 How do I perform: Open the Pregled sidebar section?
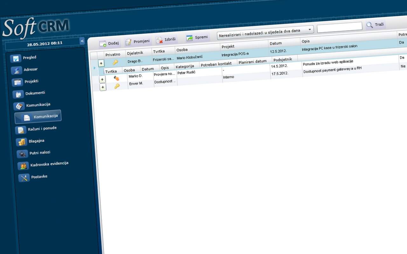[24, 58]
